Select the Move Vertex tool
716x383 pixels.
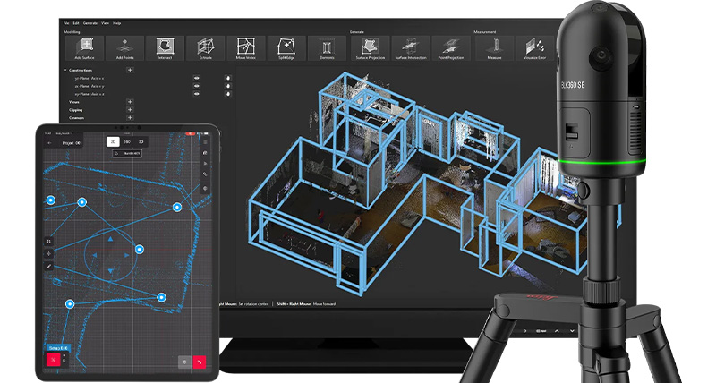click(245, 47)
